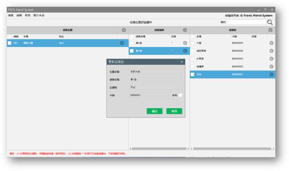Tick the checkbox for location row 001
The height and width of the screenshot is (171, 289).
(9, 43)
